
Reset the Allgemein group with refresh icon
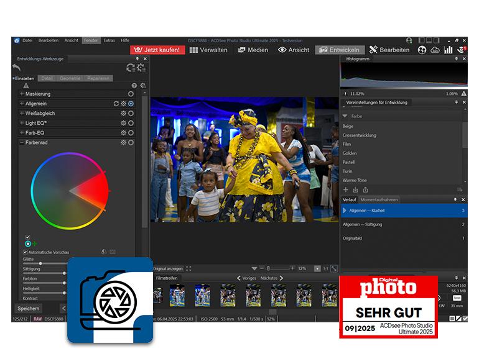(116, 104)
